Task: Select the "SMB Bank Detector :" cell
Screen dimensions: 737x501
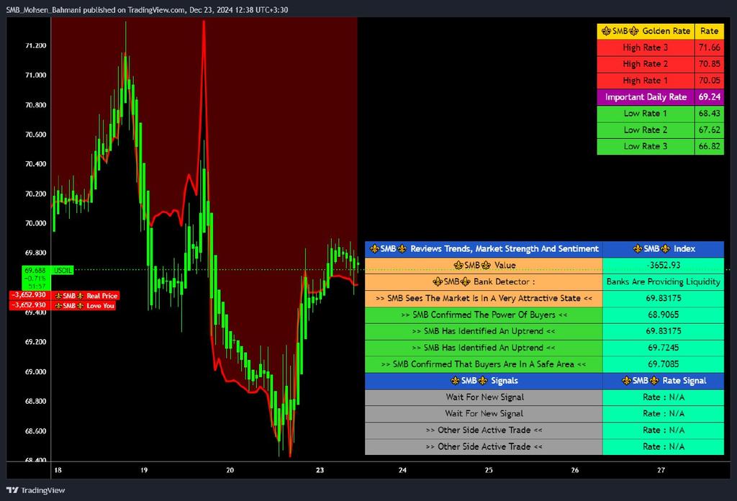Action: point(484,281)
